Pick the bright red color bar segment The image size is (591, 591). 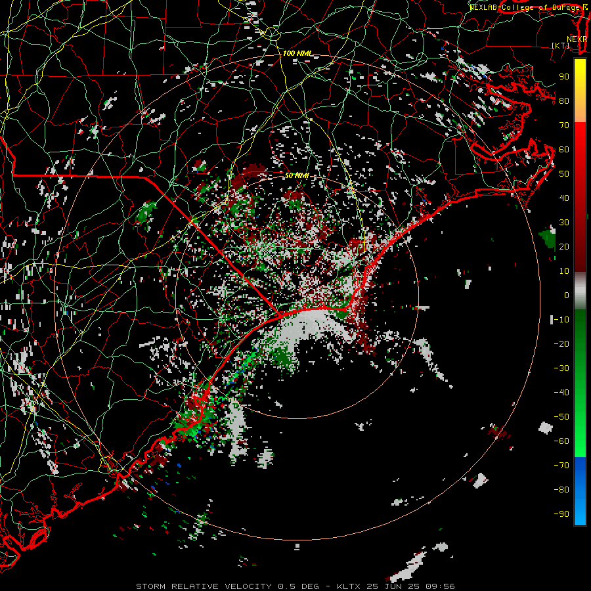tap(580, 139)
